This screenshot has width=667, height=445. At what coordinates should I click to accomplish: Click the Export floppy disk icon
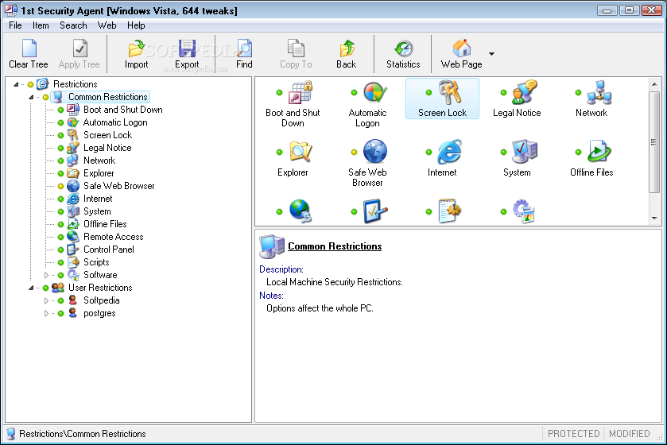coord(187,48)
